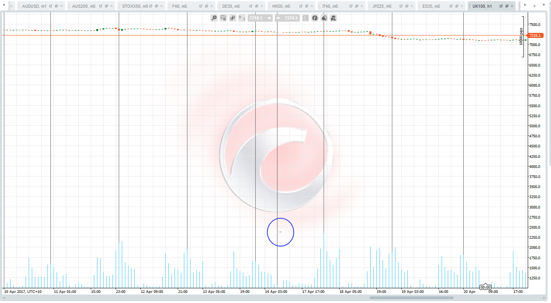Click the 7218.1 sell price button
Screen dimensions: 551x303
point(261,18)
